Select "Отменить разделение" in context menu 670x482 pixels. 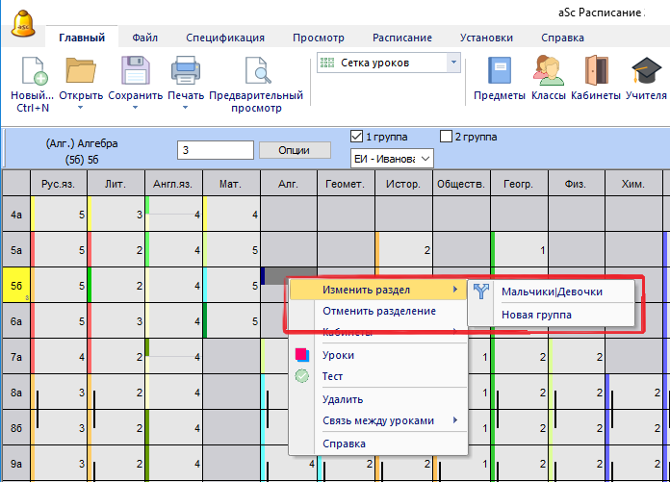pyautogui.click(x=379, y=311)
